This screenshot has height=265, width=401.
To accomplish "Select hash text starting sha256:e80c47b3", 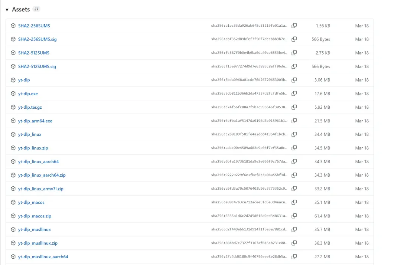I will click(249, 202).
